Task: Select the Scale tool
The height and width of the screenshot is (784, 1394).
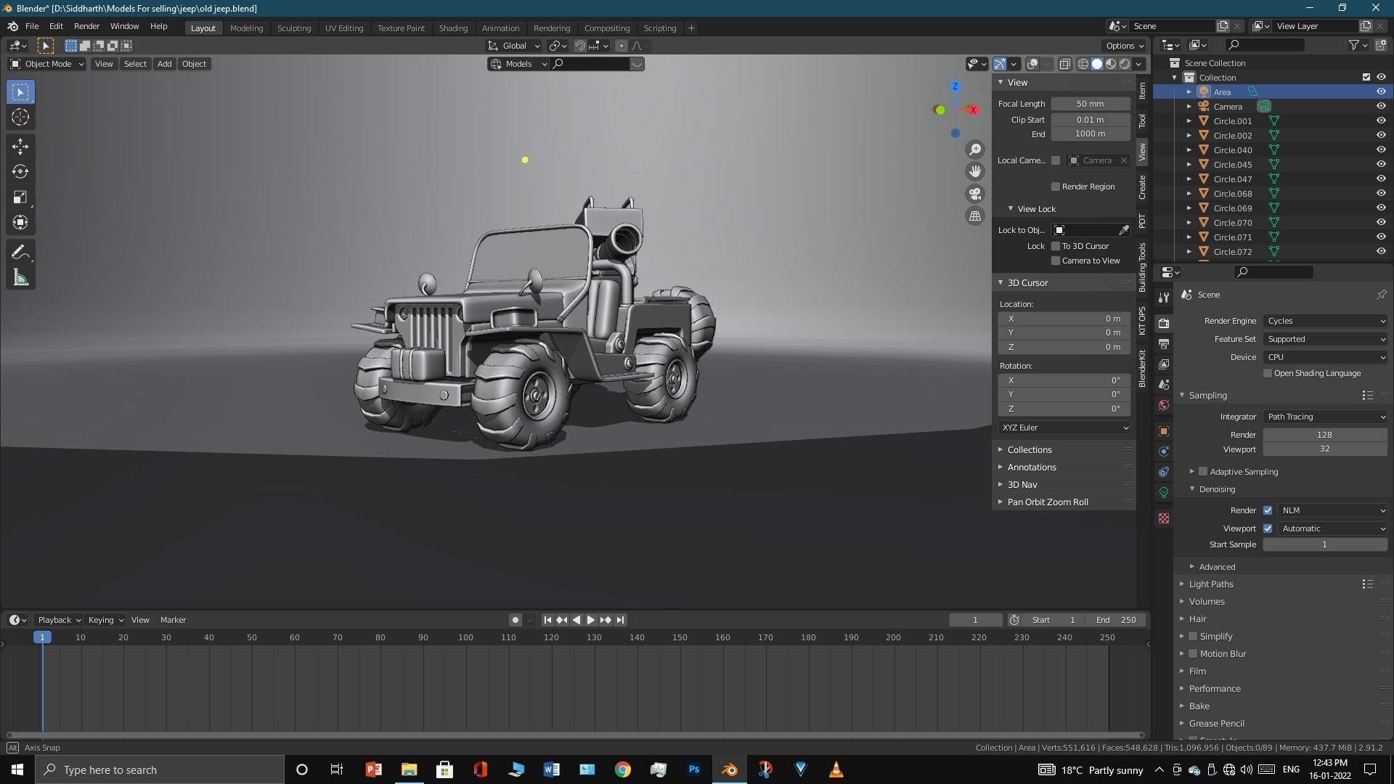Action: (x=20, y=197)
